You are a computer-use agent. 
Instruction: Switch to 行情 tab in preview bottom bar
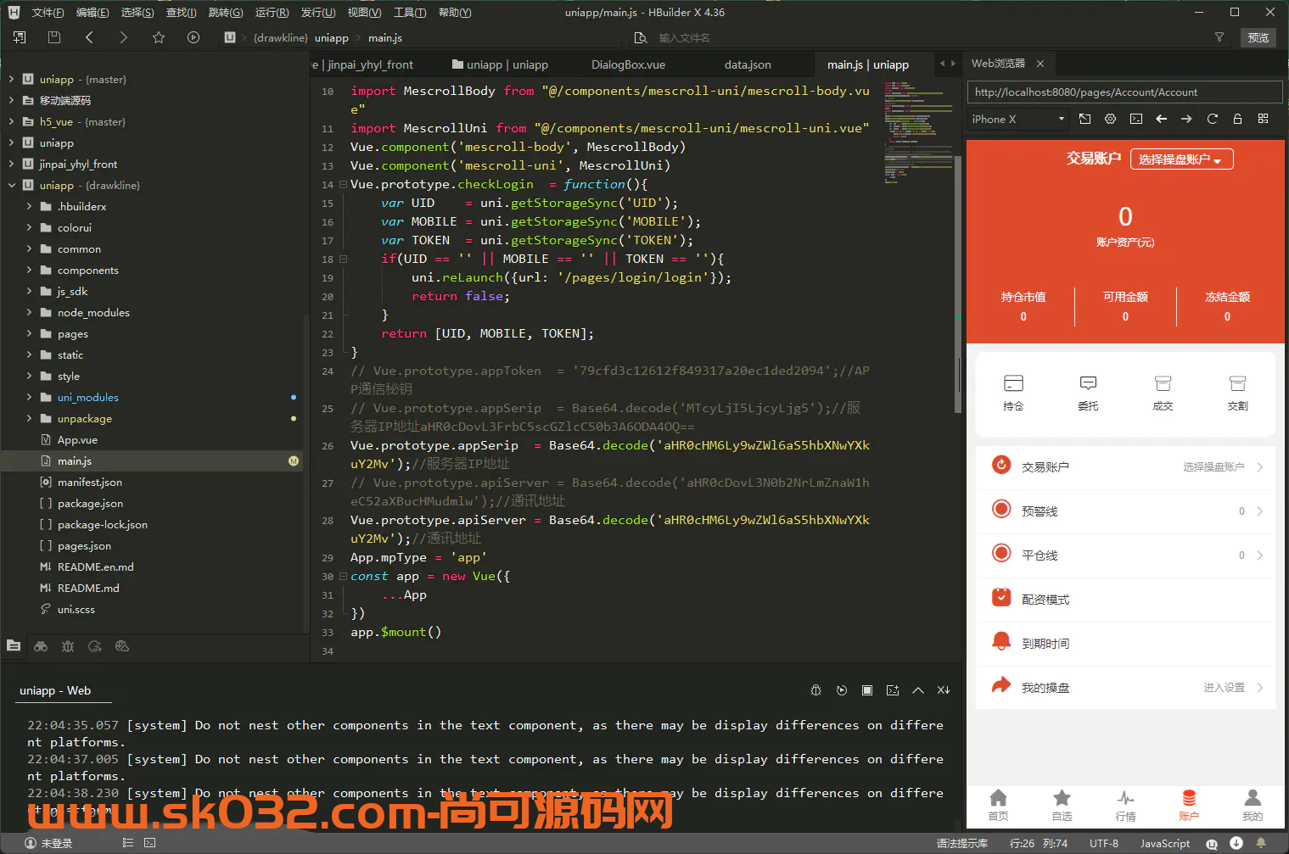[x=1125, y=805]
